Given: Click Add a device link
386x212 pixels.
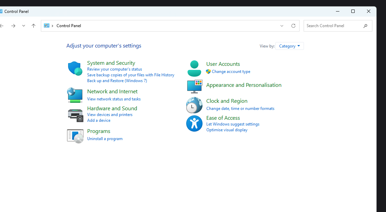Looking at the screenshot, I should point(99,120).
